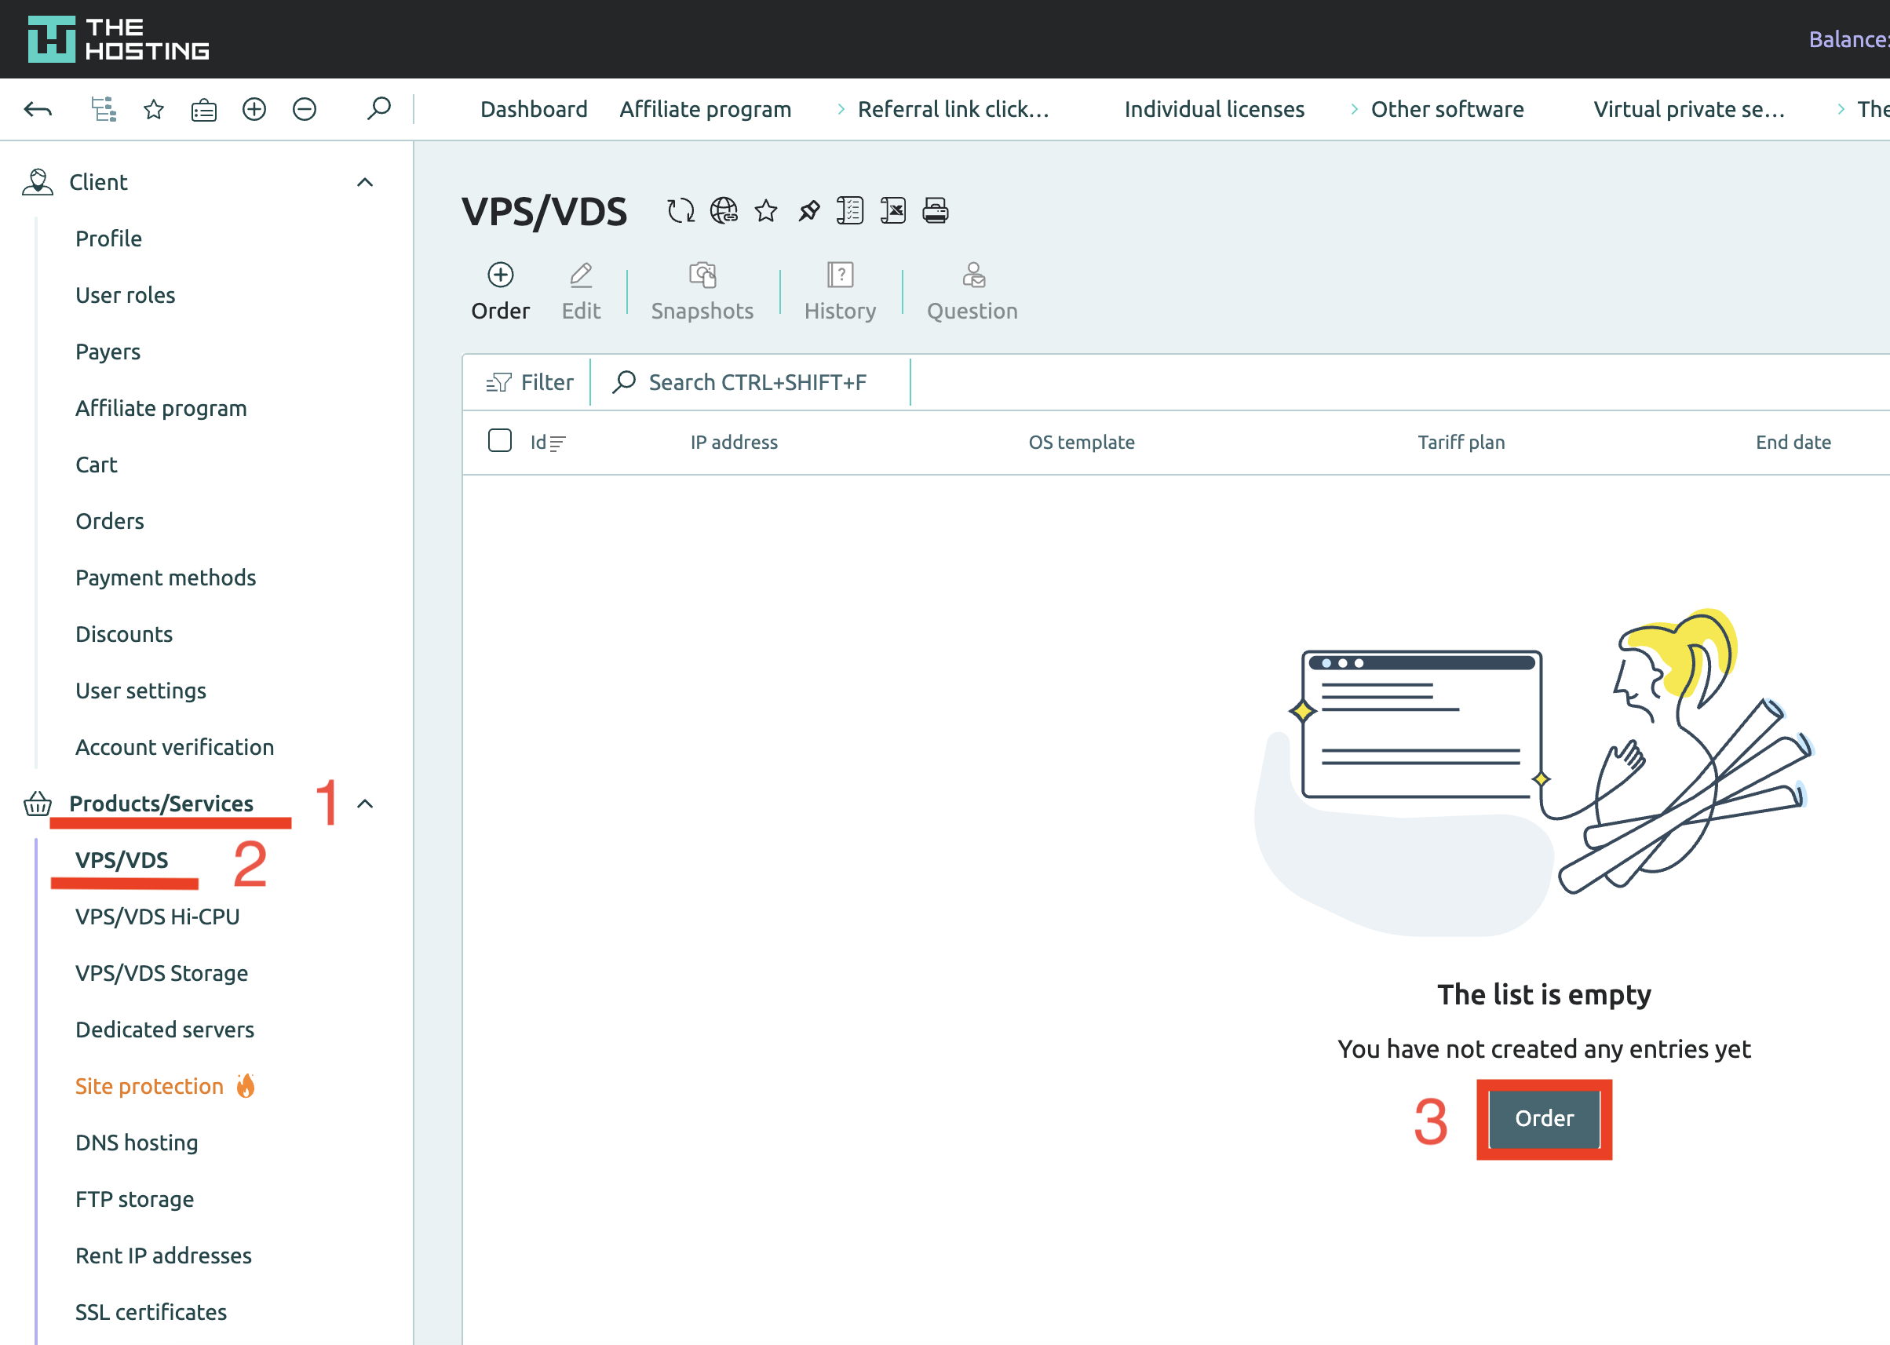Click the print icon in page header
This screenshot has height=1345, width=1890.
tap(935, 211)
